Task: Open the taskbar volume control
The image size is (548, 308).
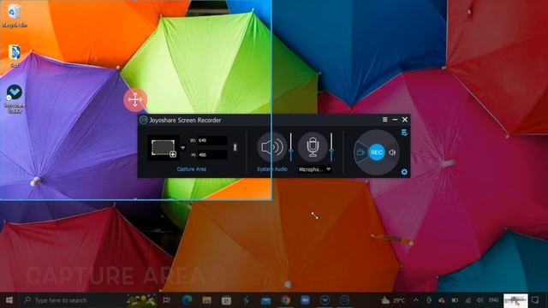Action: coord(480,300)
